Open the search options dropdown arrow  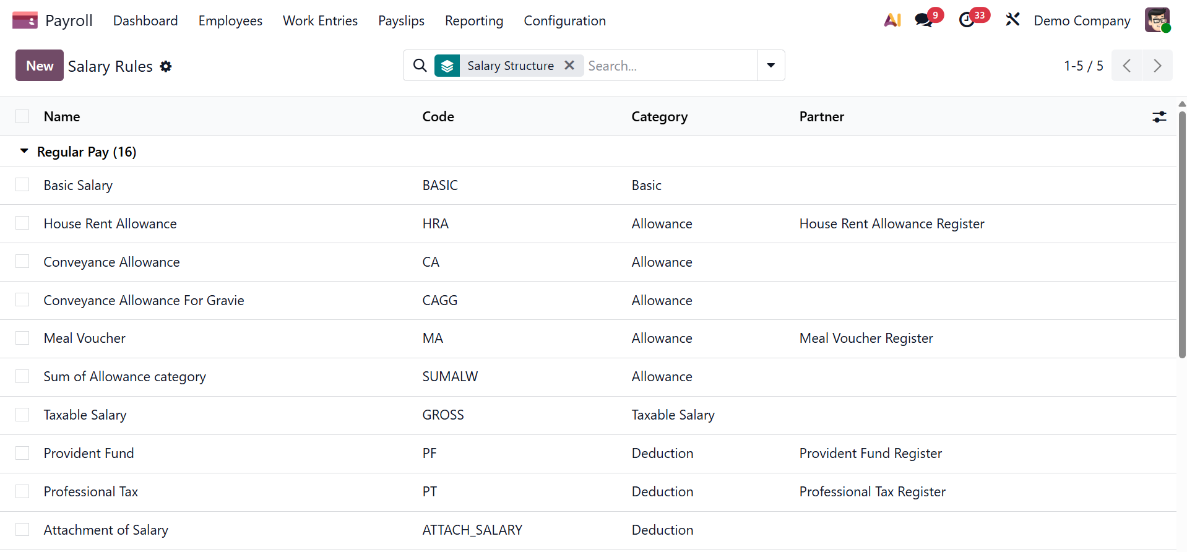770,66
